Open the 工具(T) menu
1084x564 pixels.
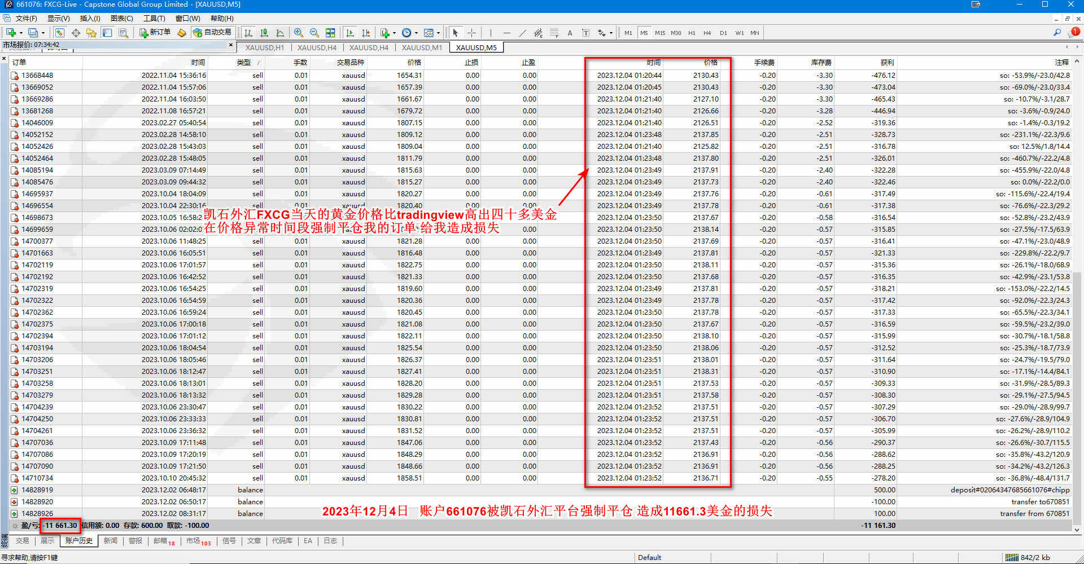pos(154,19)
